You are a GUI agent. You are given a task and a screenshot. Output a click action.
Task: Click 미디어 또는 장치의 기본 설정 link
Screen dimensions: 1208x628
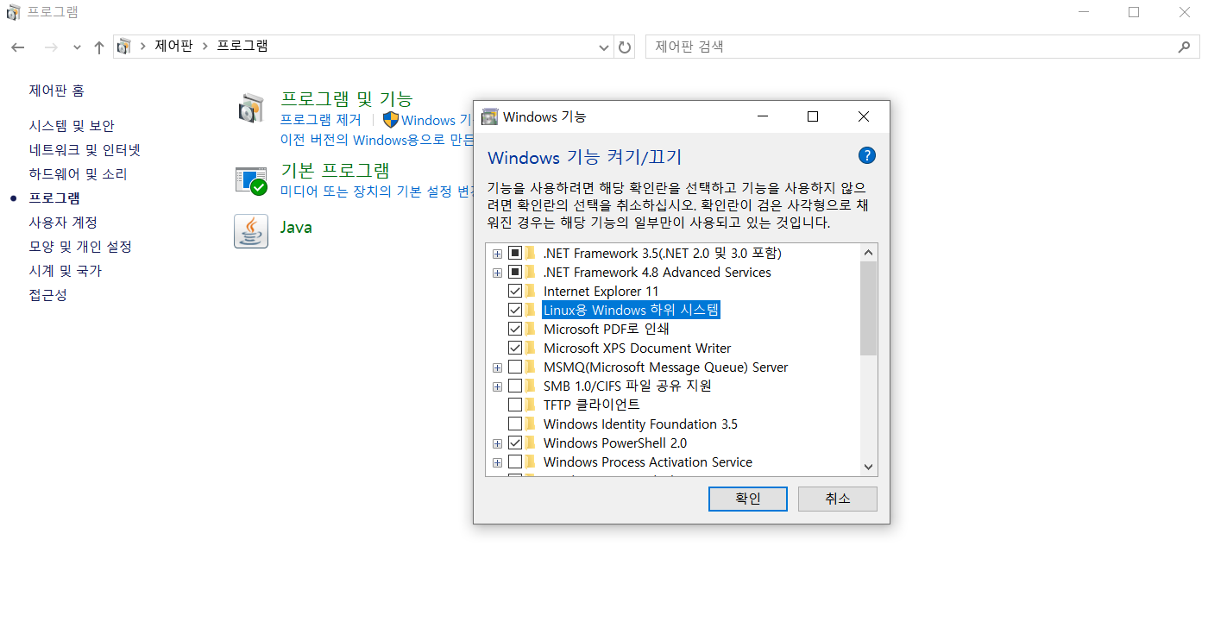[x=377, y=192]
